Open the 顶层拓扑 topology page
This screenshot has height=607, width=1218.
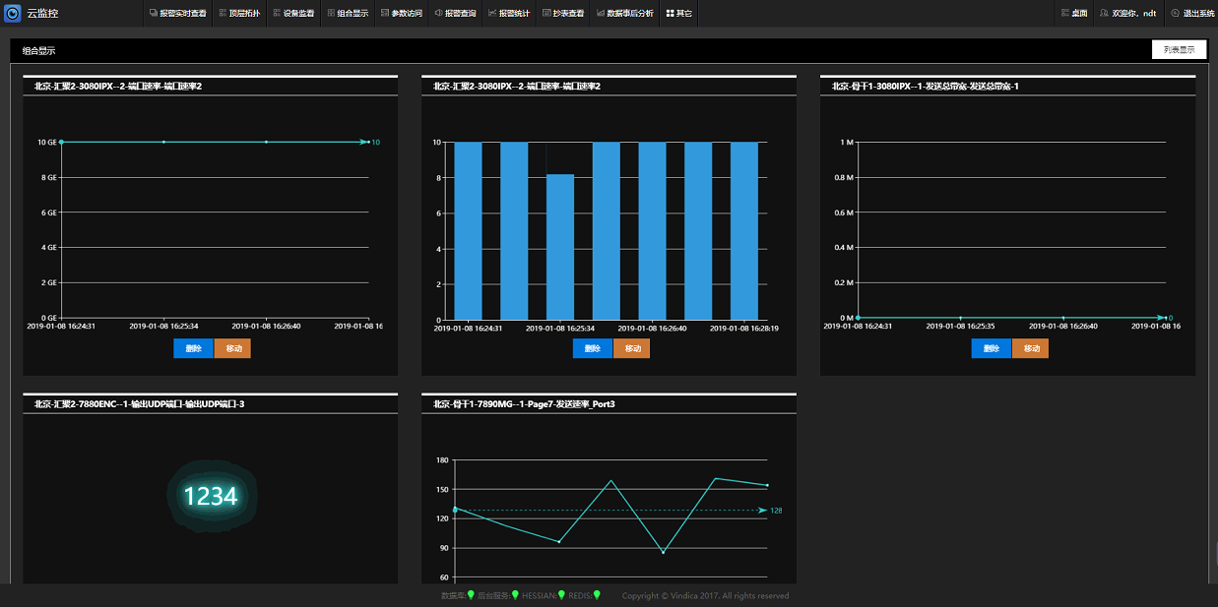(239, 14)
